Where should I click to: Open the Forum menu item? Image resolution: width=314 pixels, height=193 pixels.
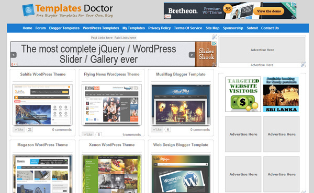[40, 28]
